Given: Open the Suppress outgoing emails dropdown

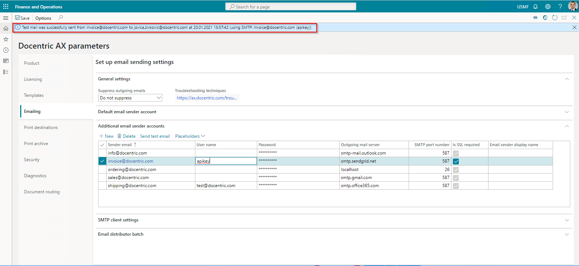Looking at the screenshot, I should [130, 98].
